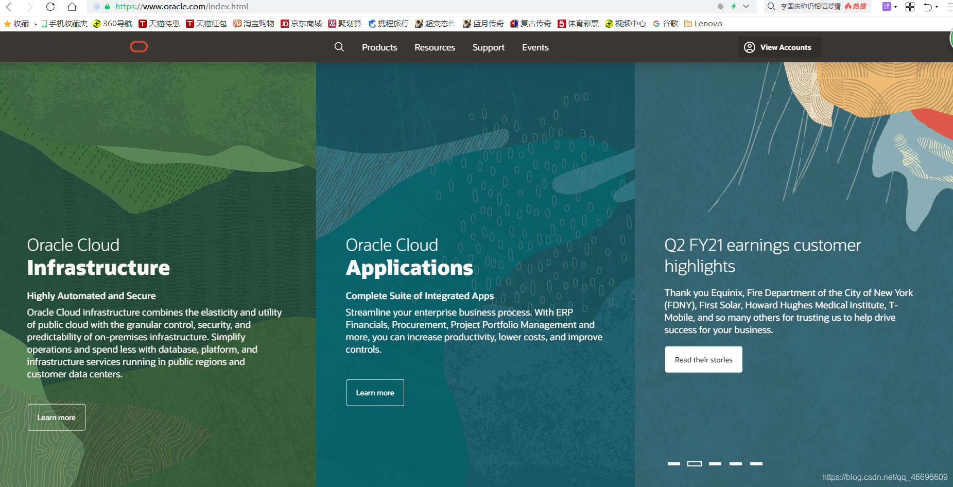Expand the address bar dropdown chevron
953x487 pixels.
pos(746,7)
